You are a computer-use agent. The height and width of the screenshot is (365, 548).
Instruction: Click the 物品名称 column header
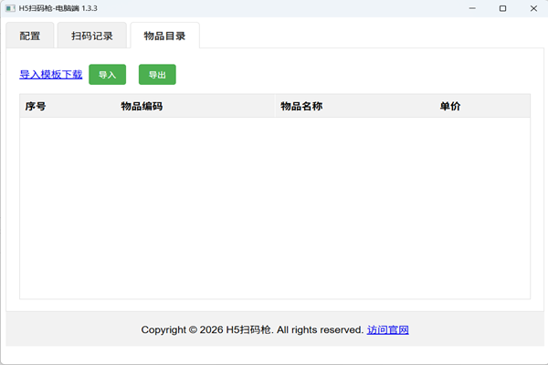click(301, 106)
